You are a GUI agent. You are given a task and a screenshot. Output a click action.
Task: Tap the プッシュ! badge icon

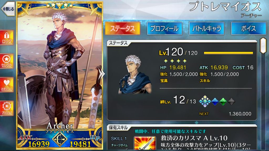[7, 108]
